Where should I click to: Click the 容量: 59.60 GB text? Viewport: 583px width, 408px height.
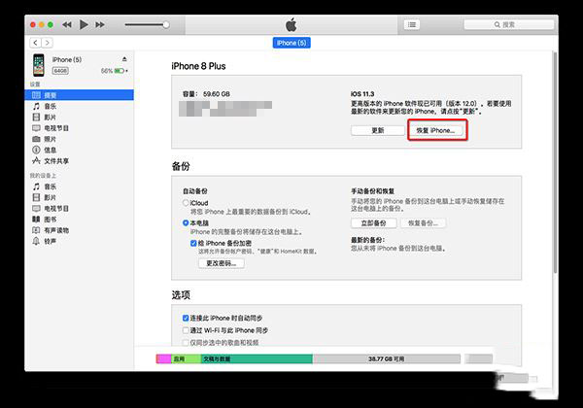(x=206, y=94)
